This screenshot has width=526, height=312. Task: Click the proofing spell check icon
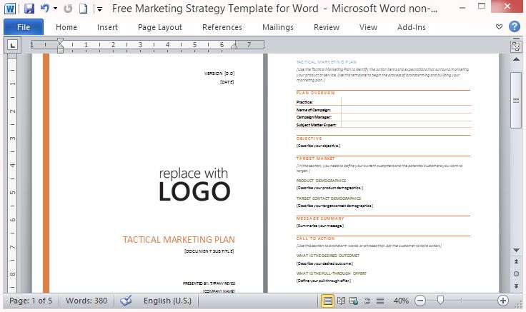126,301
